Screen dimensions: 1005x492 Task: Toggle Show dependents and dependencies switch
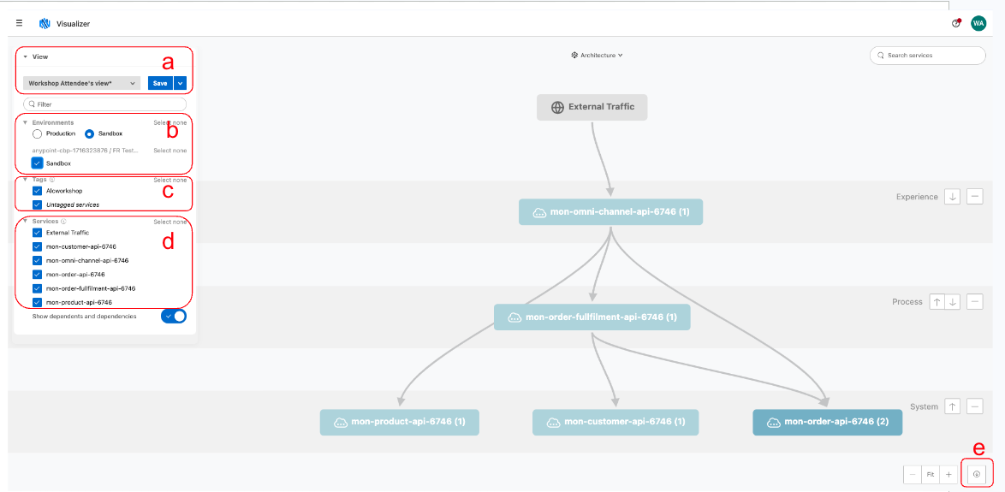pos(173,317)
